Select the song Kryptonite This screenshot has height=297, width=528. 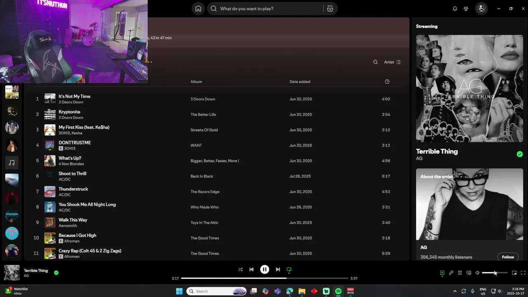point(69,112)
